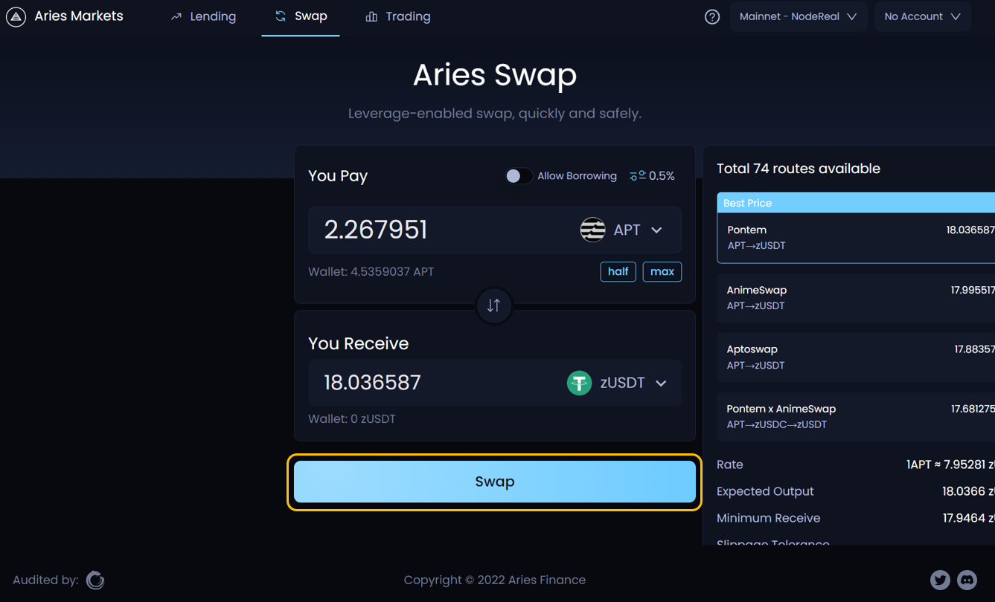995x602 pixels.
Task: Click the zUSDT Tether logo
Action: (579, 383)
